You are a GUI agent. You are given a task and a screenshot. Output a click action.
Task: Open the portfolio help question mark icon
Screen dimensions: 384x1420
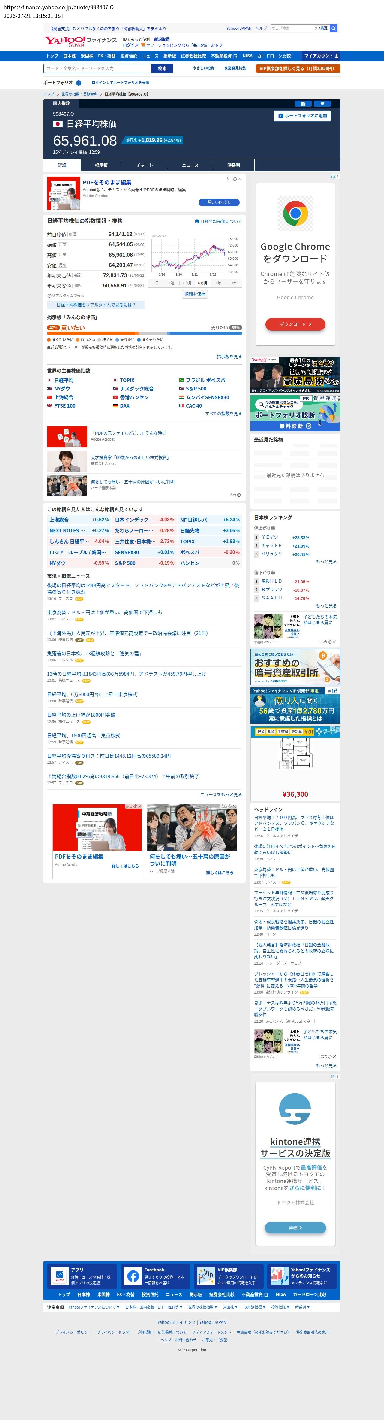pos(79,83)
